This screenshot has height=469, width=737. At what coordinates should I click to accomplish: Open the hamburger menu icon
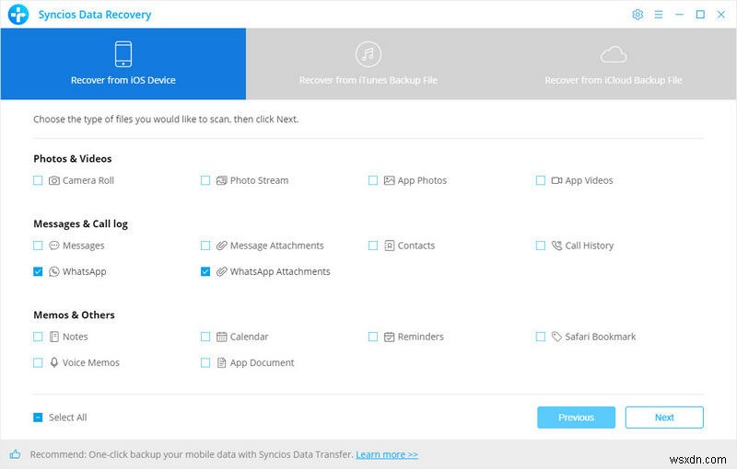click(x=659, y=15)
